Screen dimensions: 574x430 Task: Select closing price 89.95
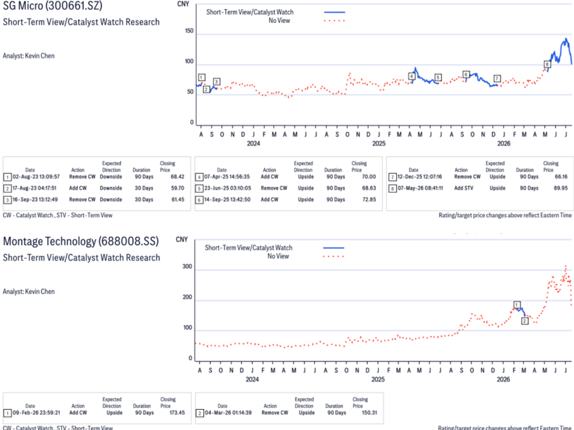(561, 188)
